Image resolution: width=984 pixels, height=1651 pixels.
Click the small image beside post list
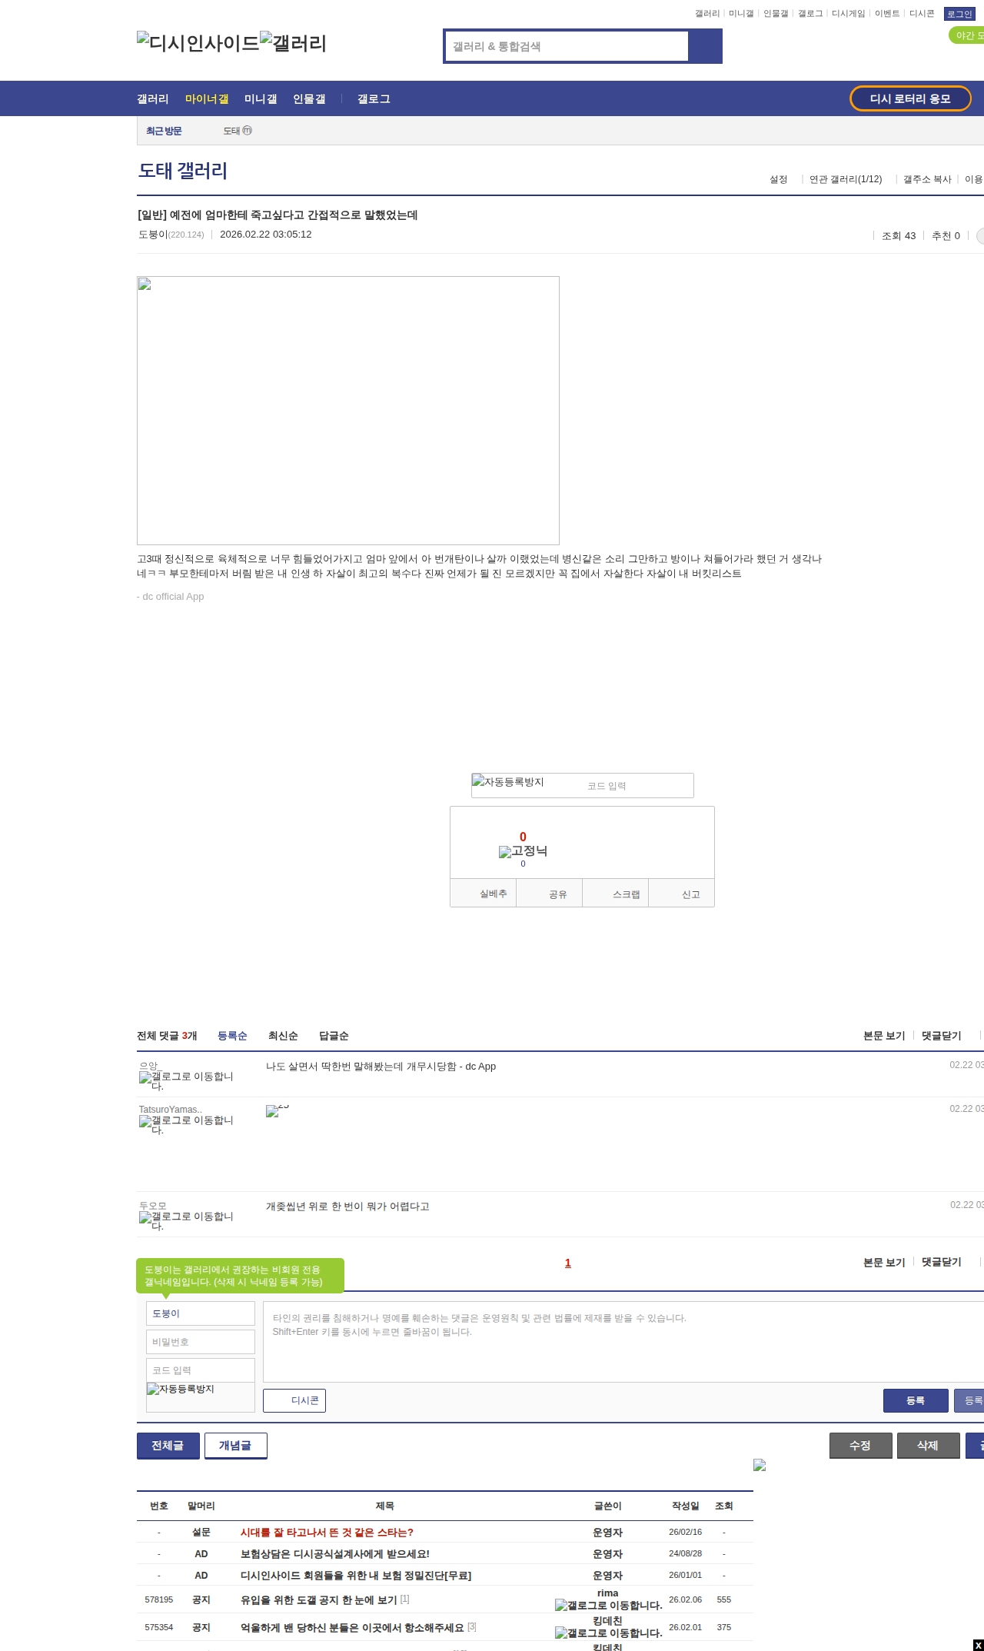tap(760, 1465)
